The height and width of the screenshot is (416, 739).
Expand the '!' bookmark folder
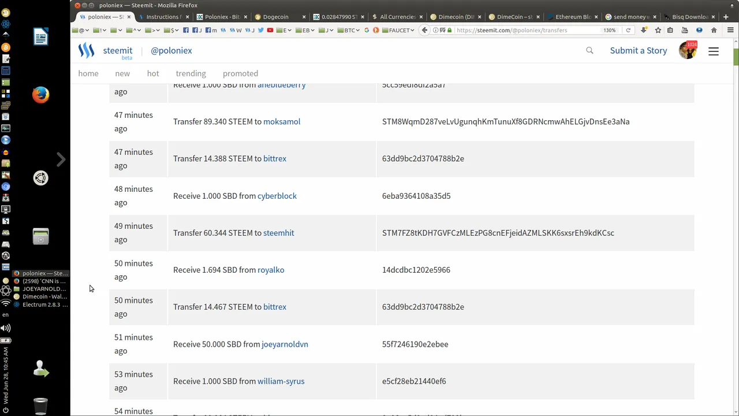[99, 30]
